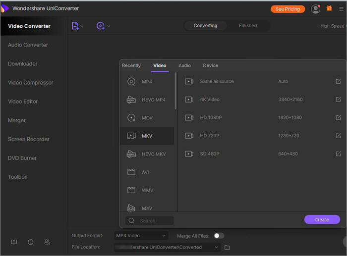Toggle the Merge All Files switch
The height and width of the screenshot is (256, 347).
coord(219,236)
